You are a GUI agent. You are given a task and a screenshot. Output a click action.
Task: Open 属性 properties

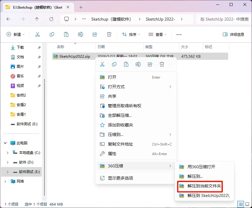click(x=136, y=154)
